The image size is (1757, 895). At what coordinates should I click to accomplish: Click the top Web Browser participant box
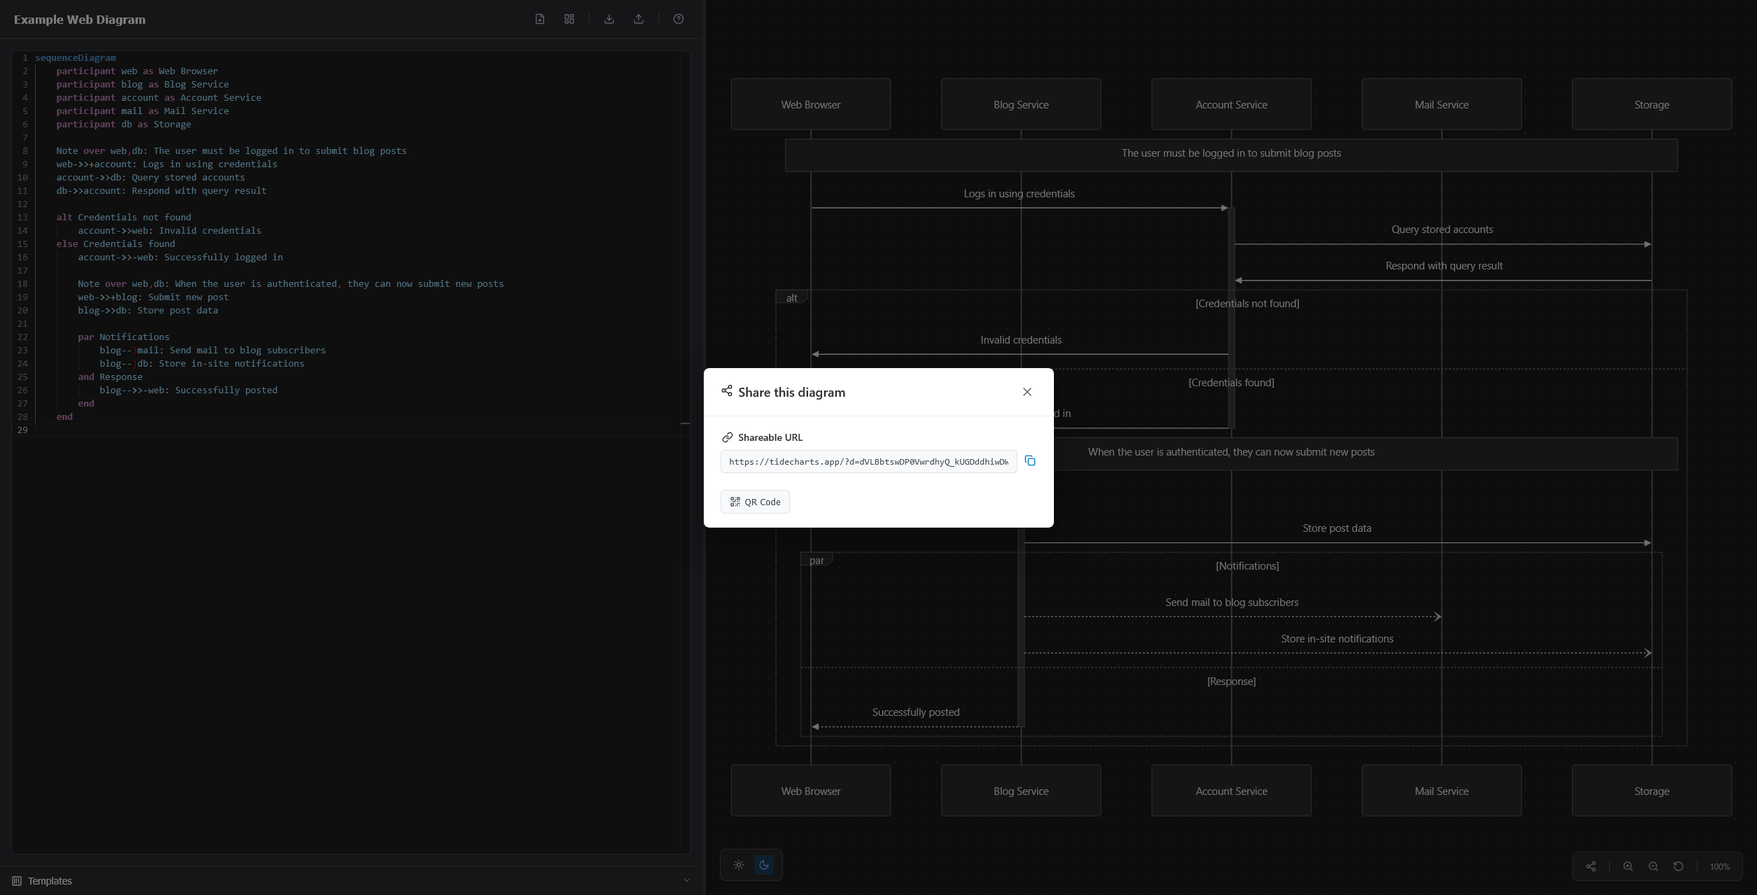tap(811, 104)
